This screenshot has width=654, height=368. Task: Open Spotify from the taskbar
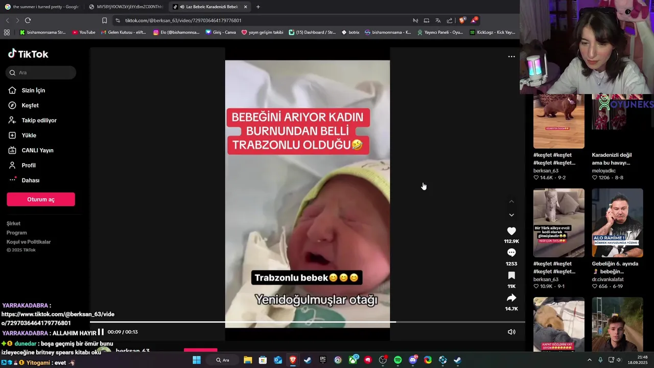click(398, 360)
